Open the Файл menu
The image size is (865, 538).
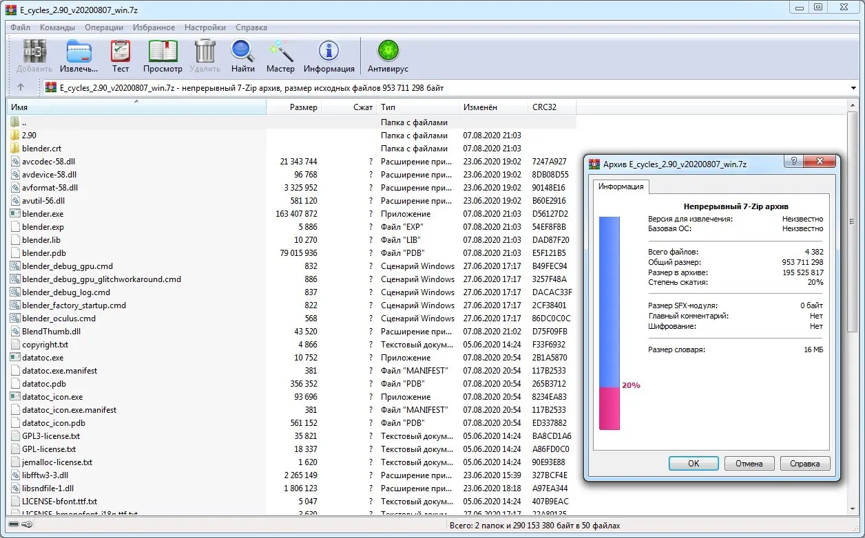point(20,28)
